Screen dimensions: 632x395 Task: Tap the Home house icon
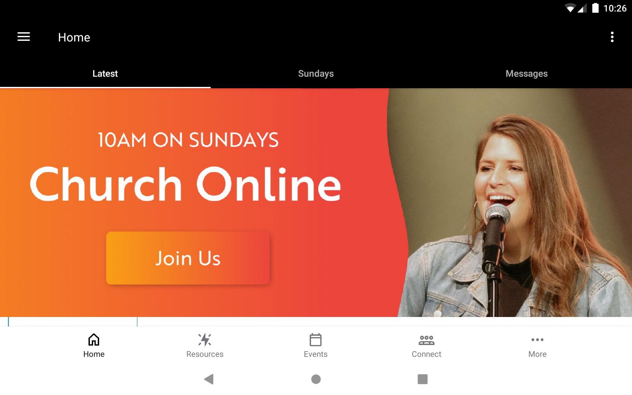94,339
